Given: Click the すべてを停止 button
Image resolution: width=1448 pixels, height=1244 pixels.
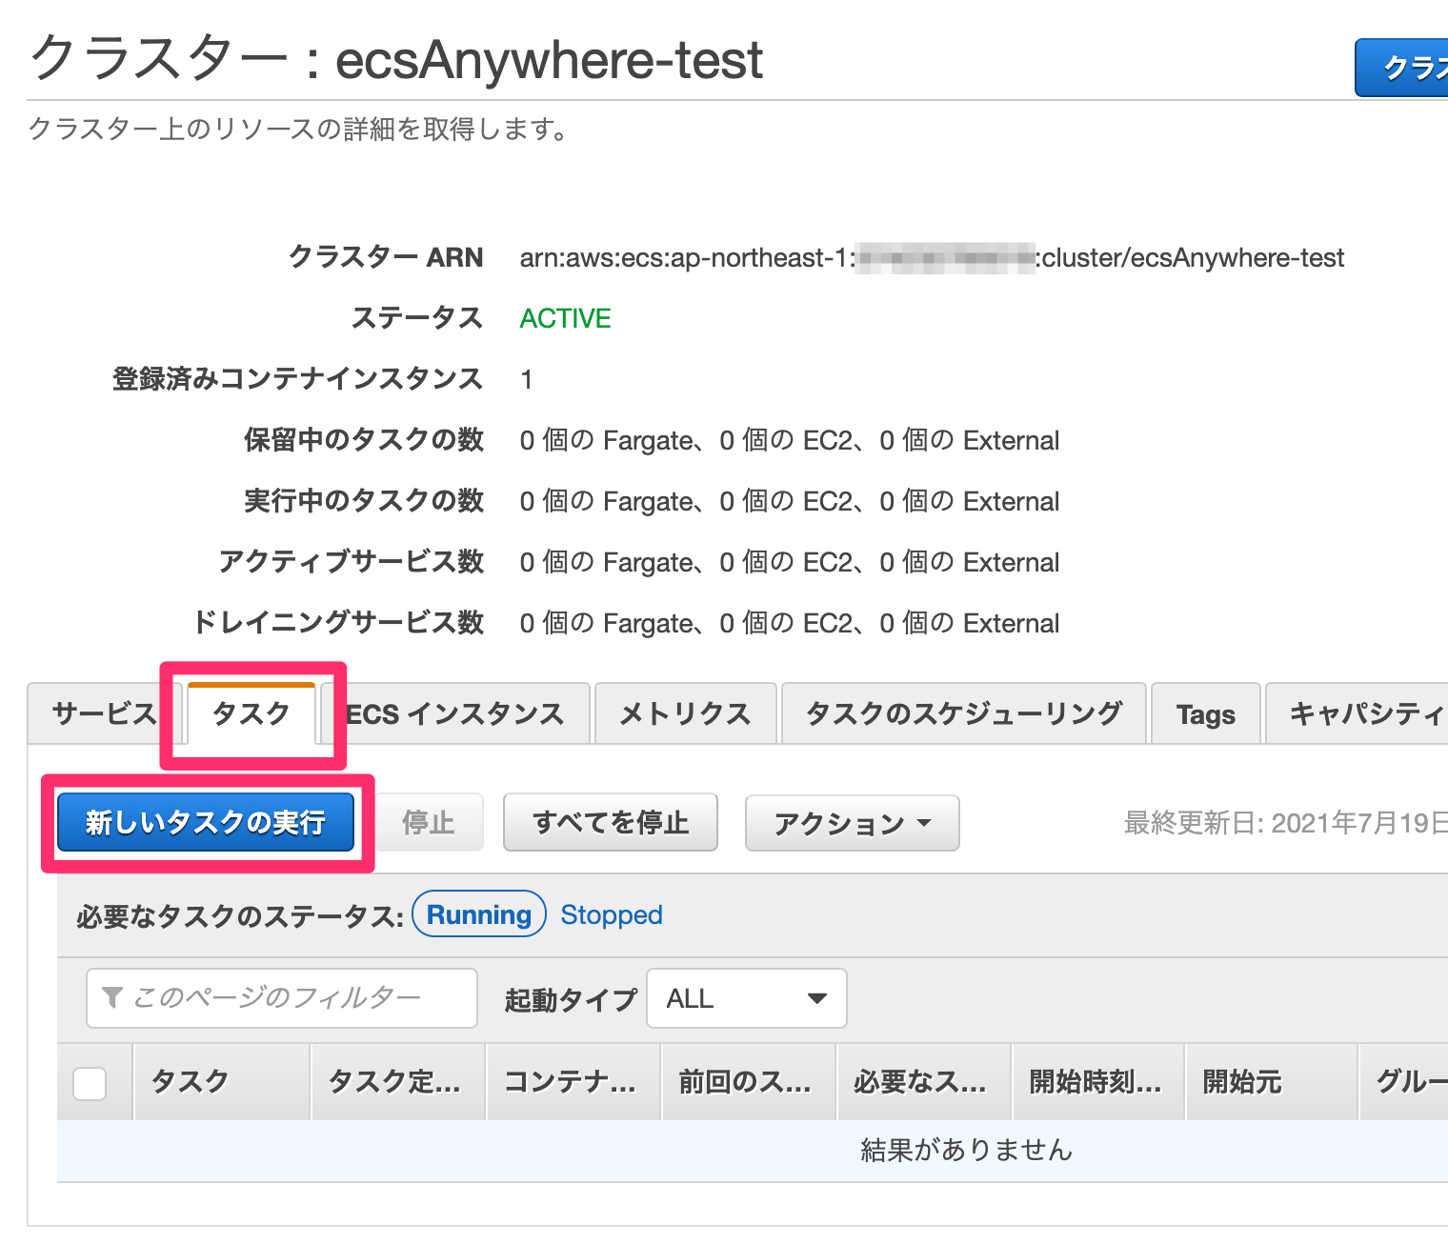Looking at the screenshot, I should pyautogui.click(x=611, y=822).
